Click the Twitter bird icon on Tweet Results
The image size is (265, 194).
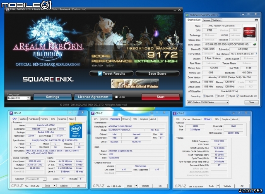click(100, 73)
